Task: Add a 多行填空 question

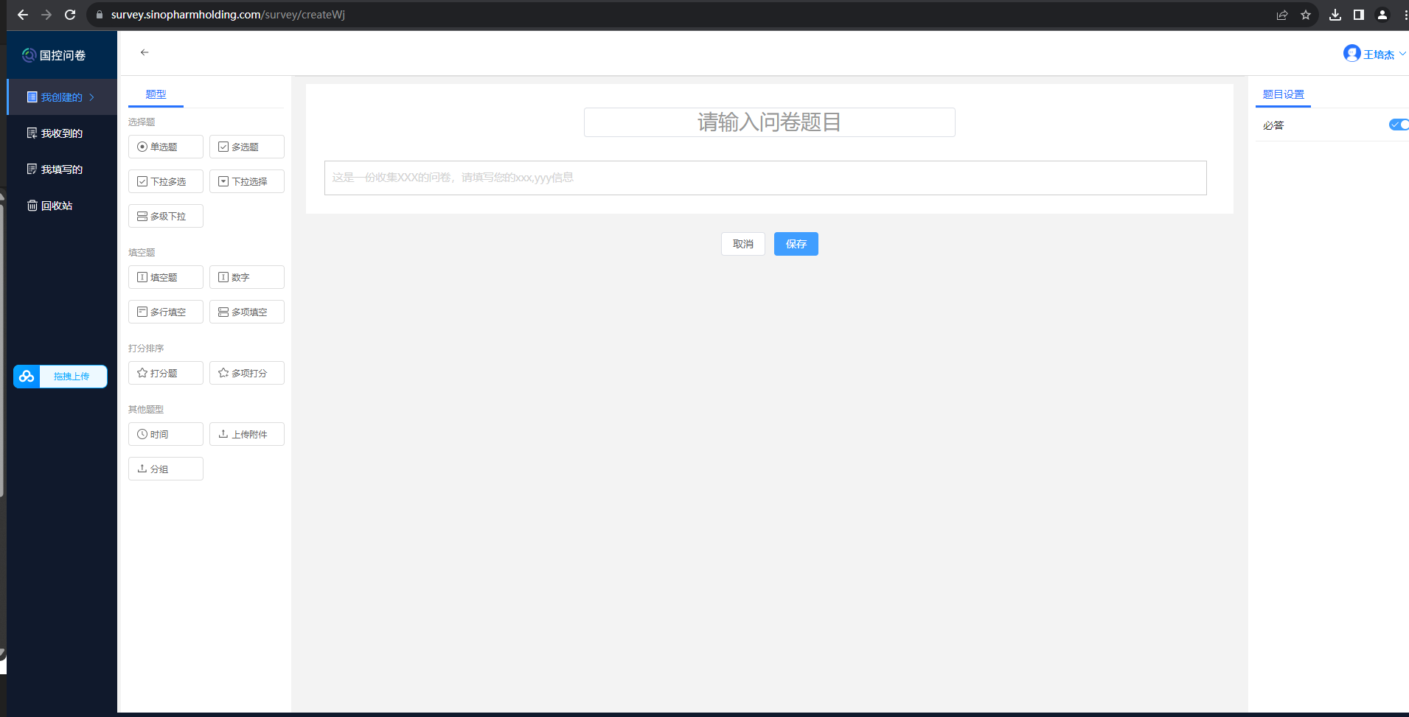Action: click(x=166, y=312)
